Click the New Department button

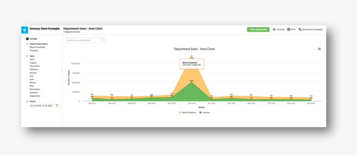pos(258,29)
